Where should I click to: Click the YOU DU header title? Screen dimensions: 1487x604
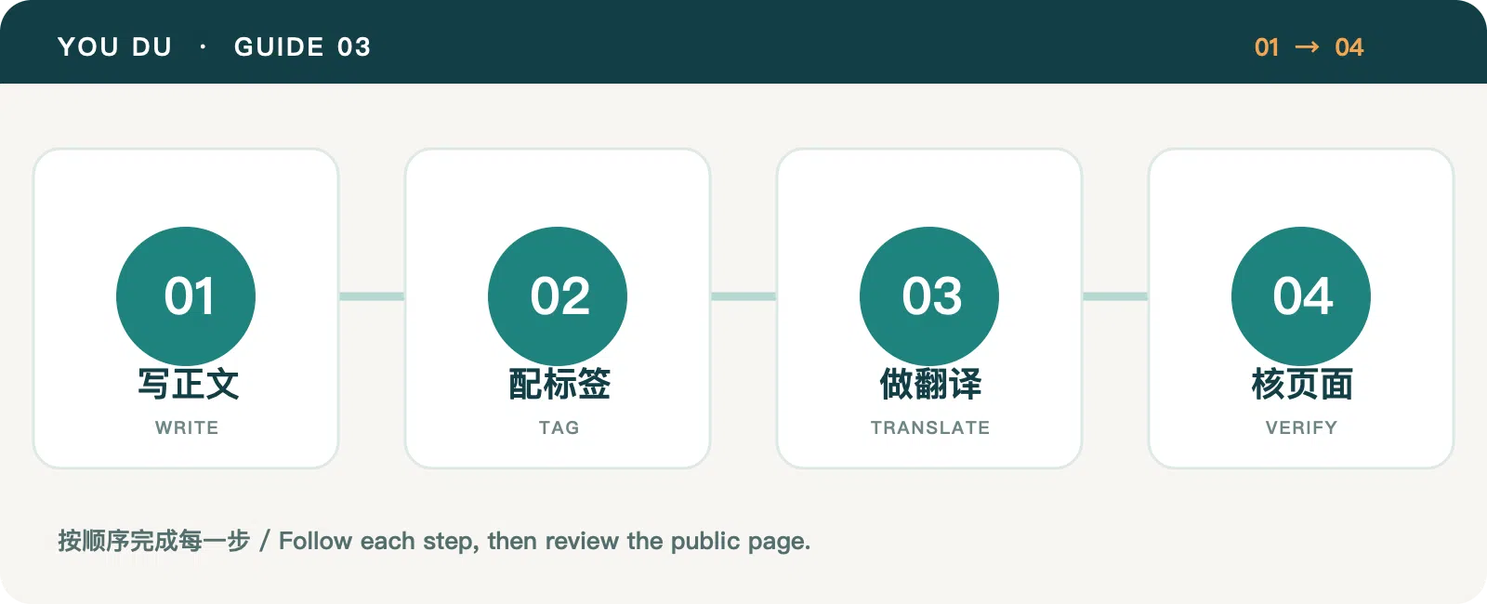[115, 46]
